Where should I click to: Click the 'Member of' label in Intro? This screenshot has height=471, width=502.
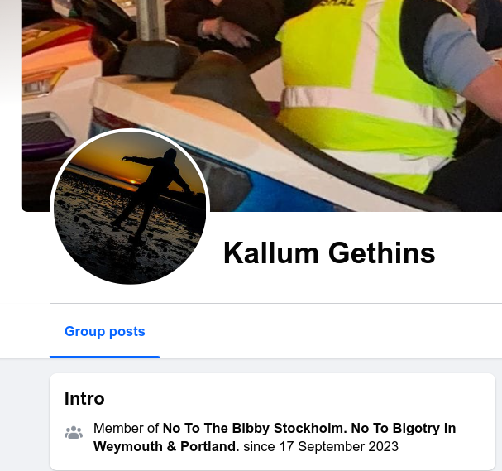[126, 428]
